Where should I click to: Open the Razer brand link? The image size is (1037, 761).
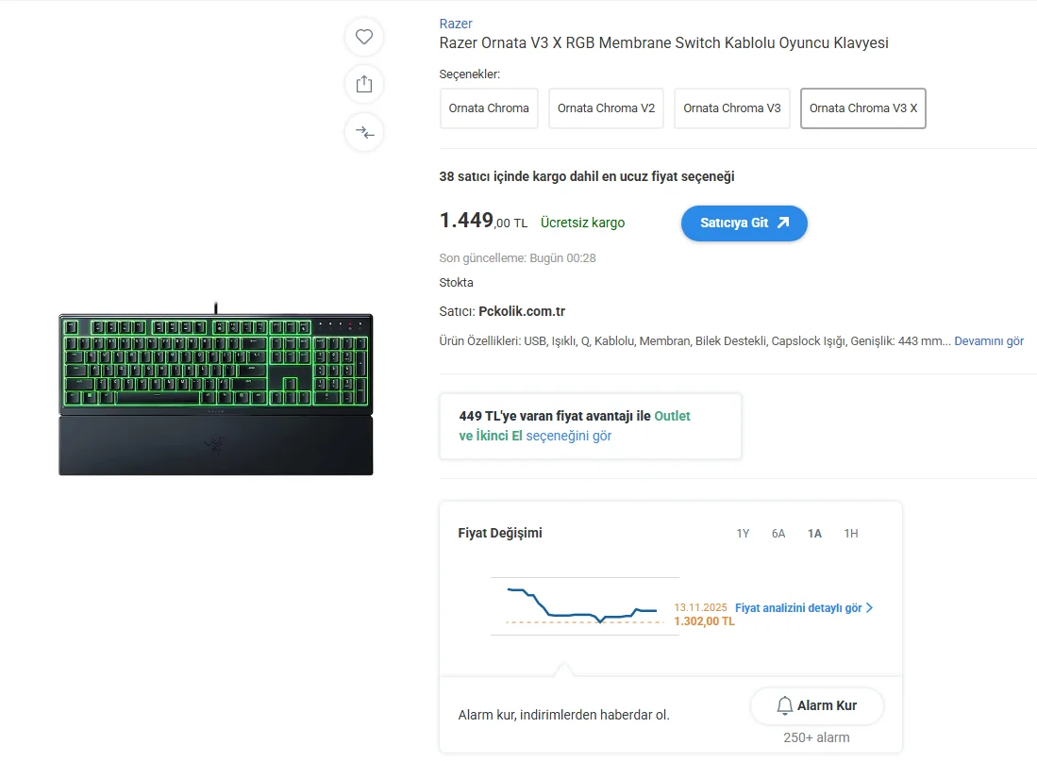456,24
